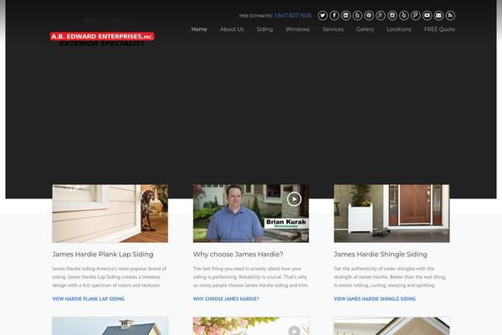Open the Yelp icon beside LinkedIn

pyautogui.click(x=357, y=15)
